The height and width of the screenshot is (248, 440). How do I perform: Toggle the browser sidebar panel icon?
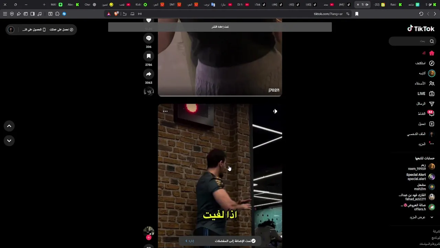tap(32, 14)
